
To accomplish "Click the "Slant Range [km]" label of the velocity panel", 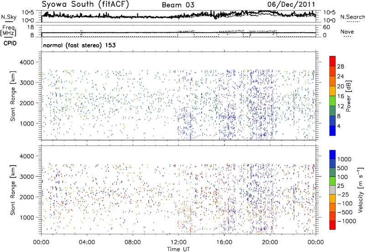I will 13,190.
